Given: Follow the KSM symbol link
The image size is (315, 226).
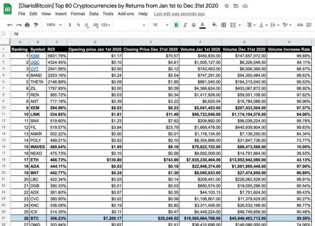Looking at the screenshot, I should (35, 56).
